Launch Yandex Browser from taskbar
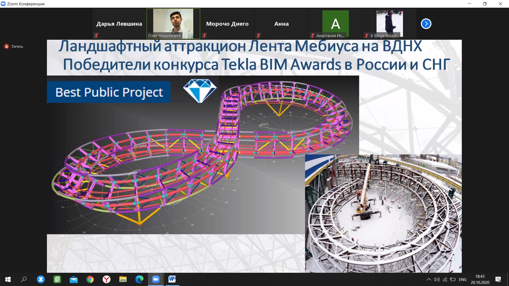 pos(106,279)
